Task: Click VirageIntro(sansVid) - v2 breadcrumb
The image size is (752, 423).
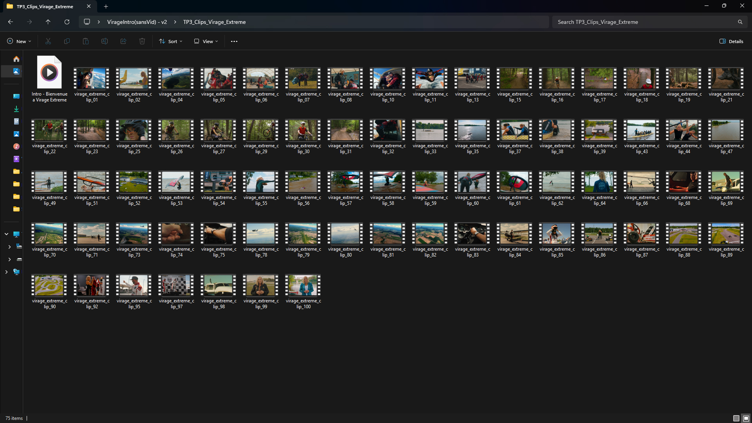Action: (x=137, y=22)
